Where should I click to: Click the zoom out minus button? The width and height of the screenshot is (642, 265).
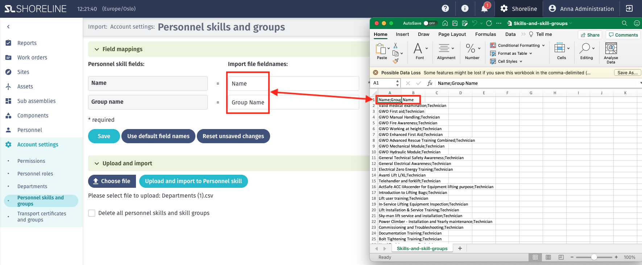pos(572,257)
